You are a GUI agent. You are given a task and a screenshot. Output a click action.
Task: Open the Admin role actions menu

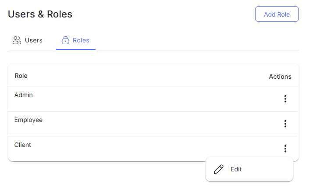pyautogui.click(x=285, y=99)
